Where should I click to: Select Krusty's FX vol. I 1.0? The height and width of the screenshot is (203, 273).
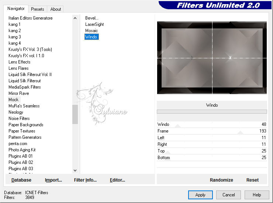(x=26, y=56)
